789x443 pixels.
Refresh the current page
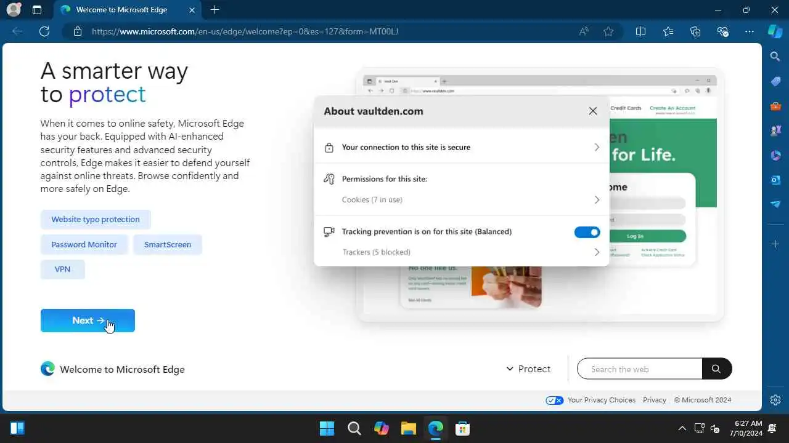[44, 31]
